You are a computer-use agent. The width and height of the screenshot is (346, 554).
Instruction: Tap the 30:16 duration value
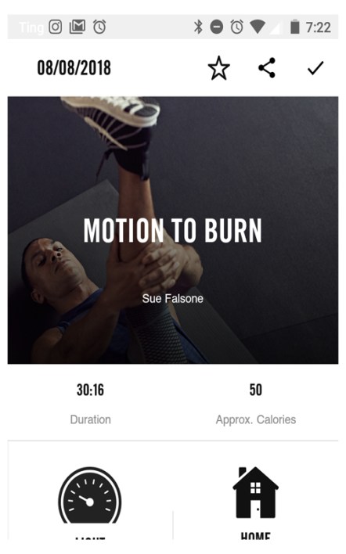91,390
